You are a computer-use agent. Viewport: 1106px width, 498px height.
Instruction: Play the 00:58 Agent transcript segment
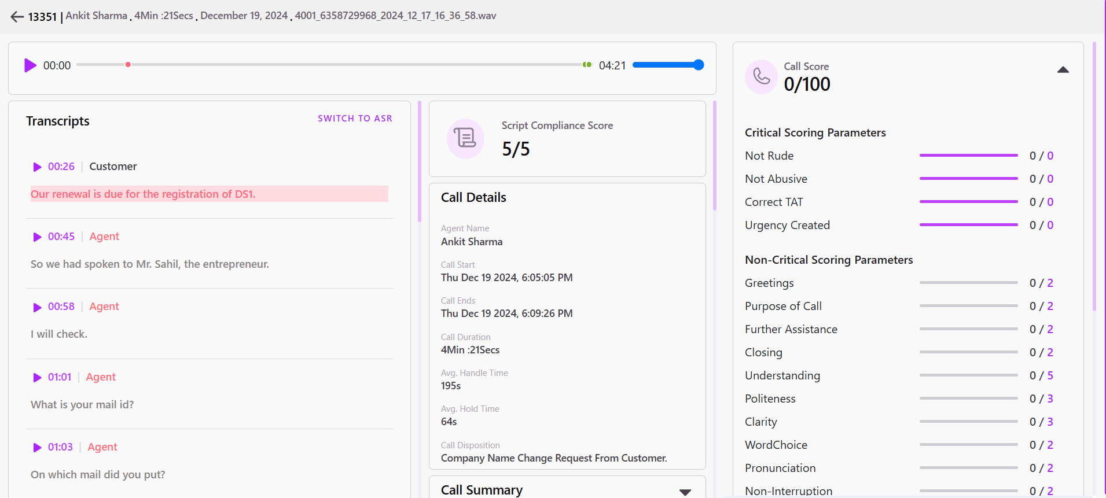pos(37,307)
